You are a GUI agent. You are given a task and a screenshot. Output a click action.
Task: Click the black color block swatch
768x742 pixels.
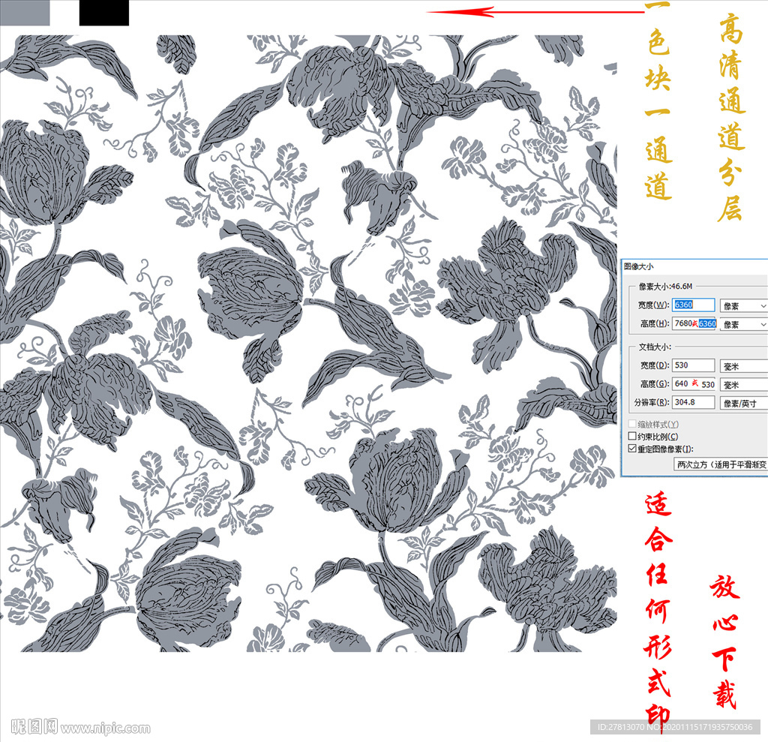[104, 12]
